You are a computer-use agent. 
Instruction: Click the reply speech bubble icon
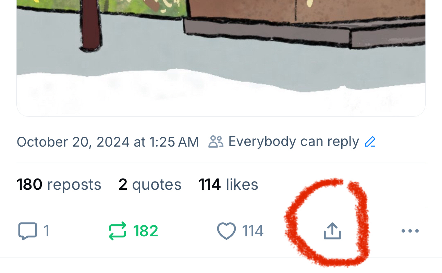pos(27,231)
